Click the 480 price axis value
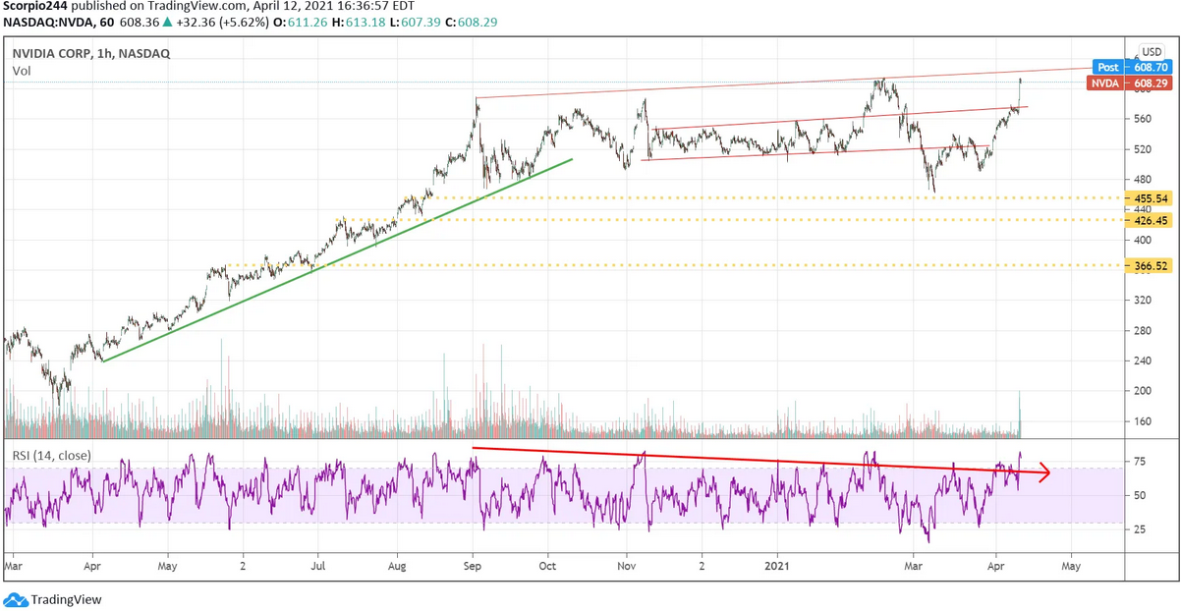Image resolution: width=1181 pixels, height=611 pixels. pyautogui.click(x=1143, y=180)
